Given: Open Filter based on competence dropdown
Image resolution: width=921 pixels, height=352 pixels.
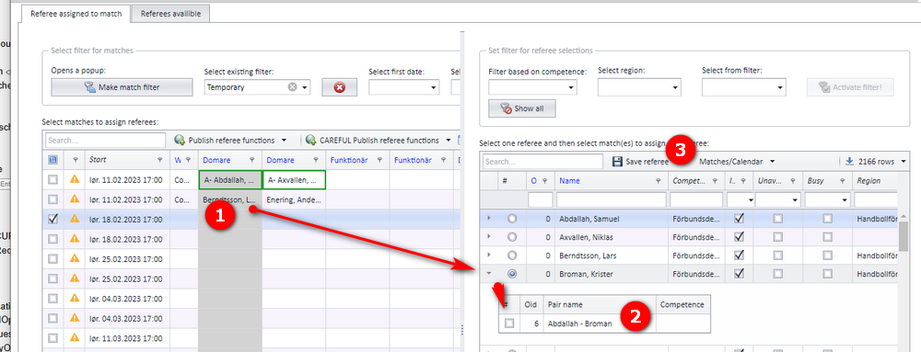Looking at the screenshot, I should point(571,88).
